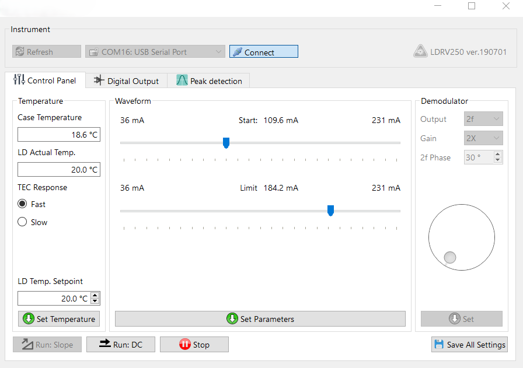Click the red Stop icon button

click(185, 345)
